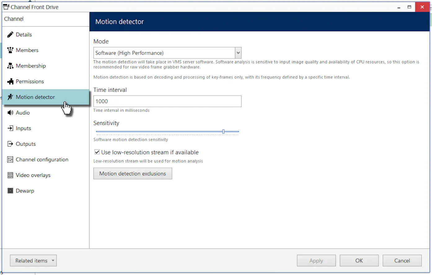432x275 pixels.
Task: Select the Motion detector menu item
Action: pyautogui.click(x=46, y=97)
